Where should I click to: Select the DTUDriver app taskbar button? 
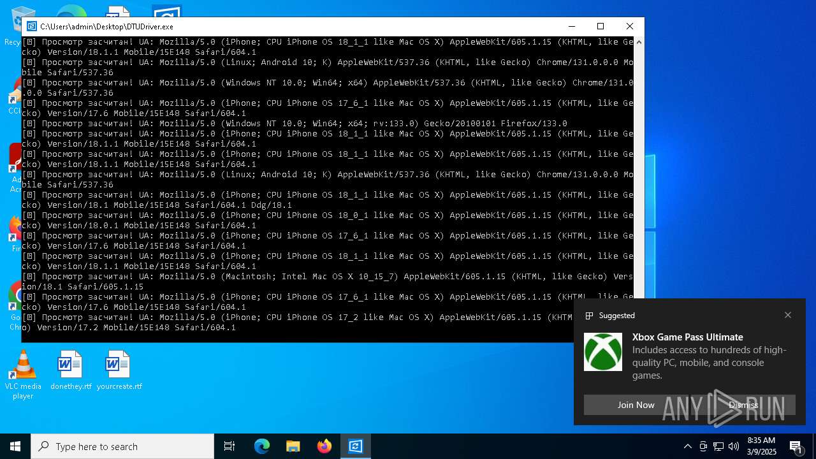point(356,446)
